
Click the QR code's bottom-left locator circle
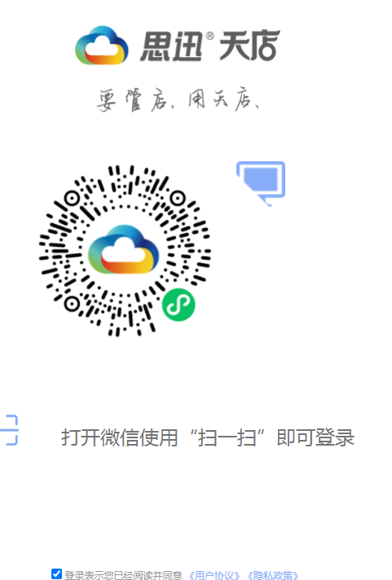[x=72, y=304]
